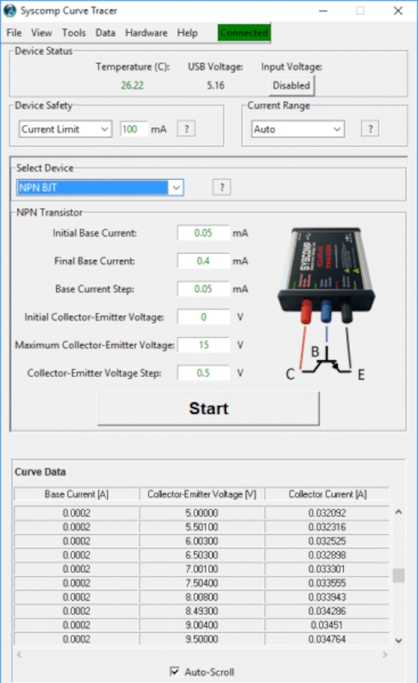Viewport: 418px width, 683px height.
Task: Click the Base Current [A] column header
Action: (x=76, y=494)
